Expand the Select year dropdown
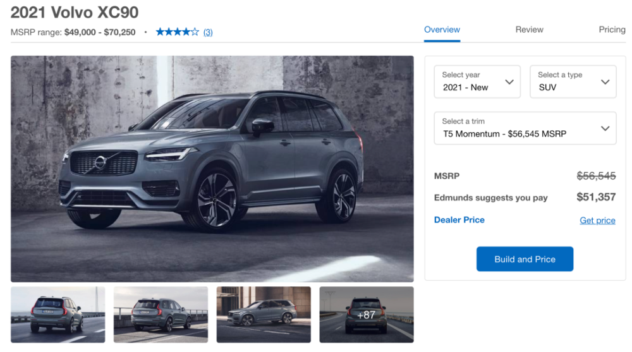Image resolution: width=632 pixels, height=352 pixels. tap(477, 82)
